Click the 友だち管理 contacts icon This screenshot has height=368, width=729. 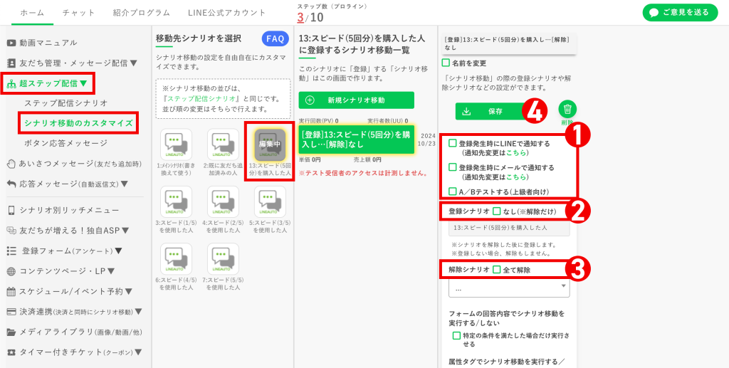click(11, 63)
